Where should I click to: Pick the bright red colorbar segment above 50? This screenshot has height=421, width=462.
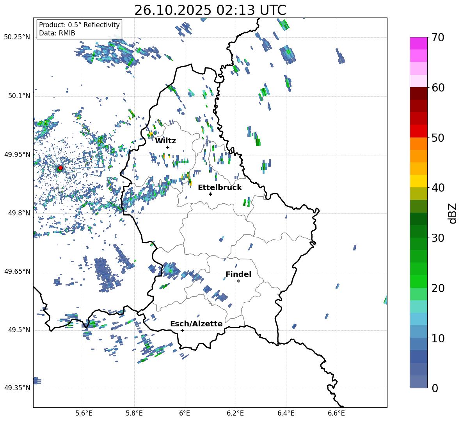419,131
